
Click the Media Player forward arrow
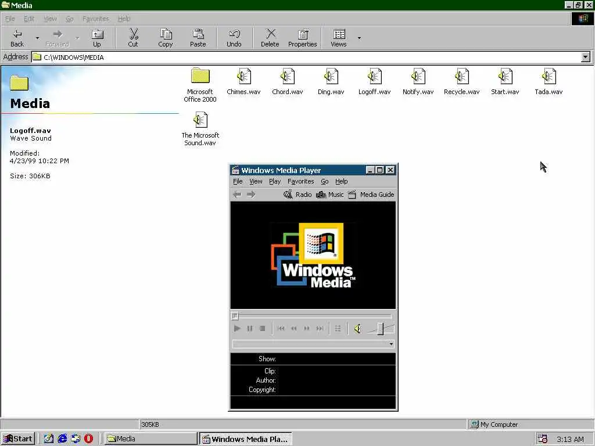(251, 195)
